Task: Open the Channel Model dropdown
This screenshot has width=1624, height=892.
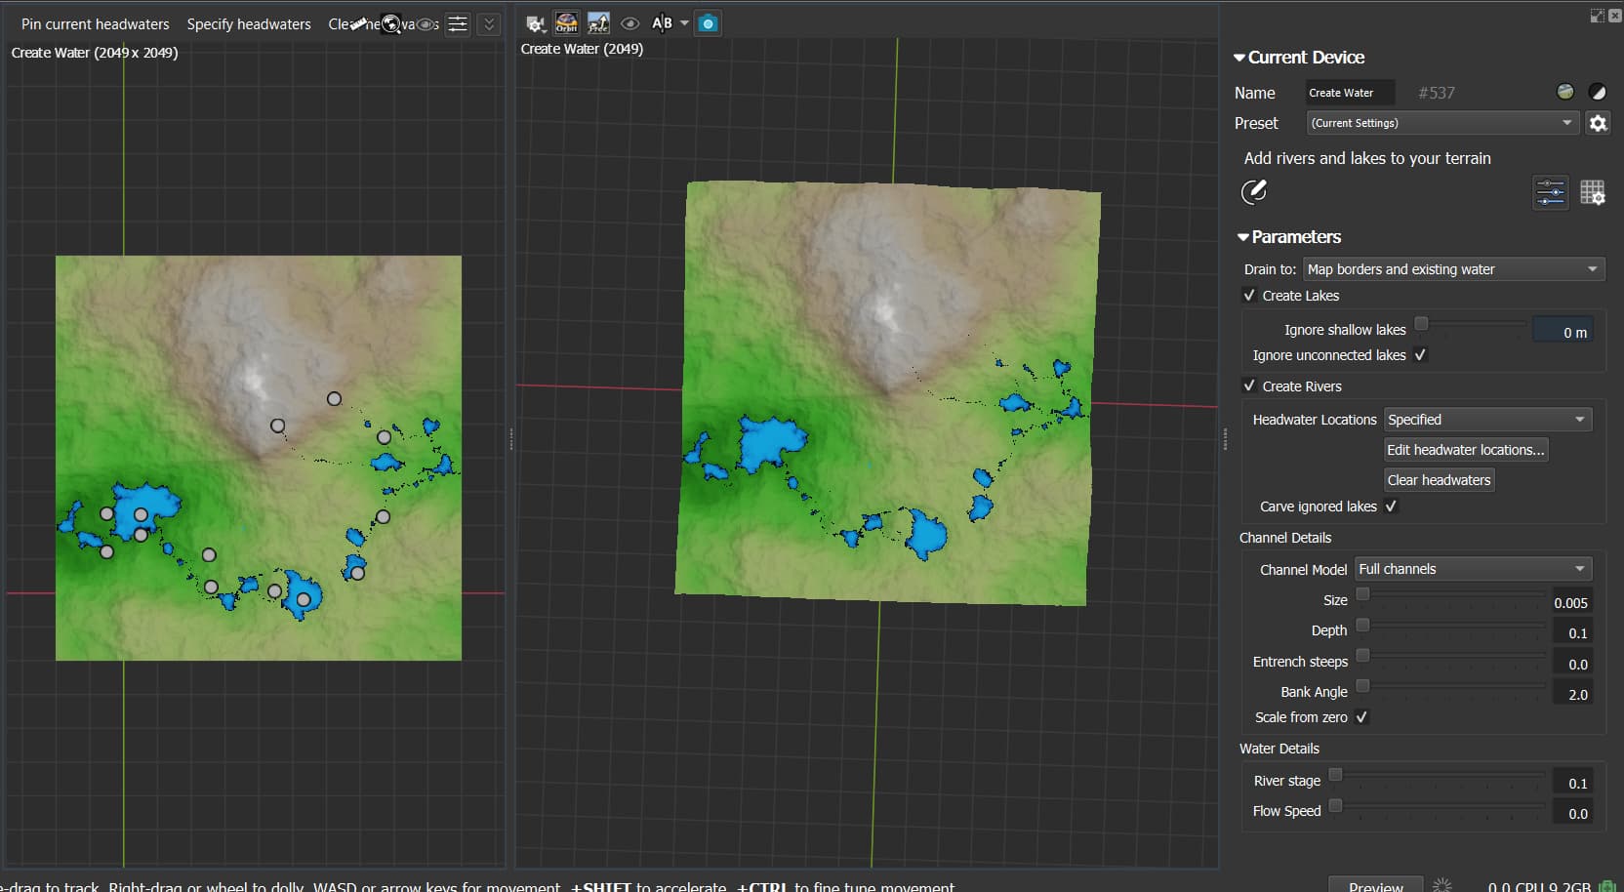Action: (x=1474, y=569)
